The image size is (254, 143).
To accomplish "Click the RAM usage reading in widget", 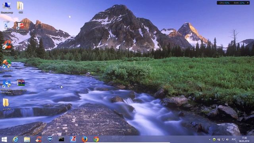I will coord(239,3).
